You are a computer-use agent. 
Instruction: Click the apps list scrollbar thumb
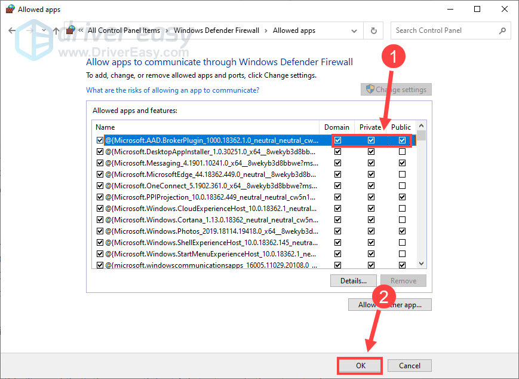click(422, 136)
